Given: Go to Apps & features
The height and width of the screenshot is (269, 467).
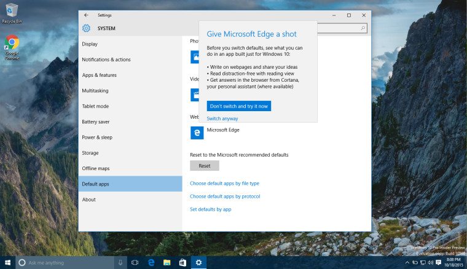Looking at the screenshot, I should tap(99, 75).
